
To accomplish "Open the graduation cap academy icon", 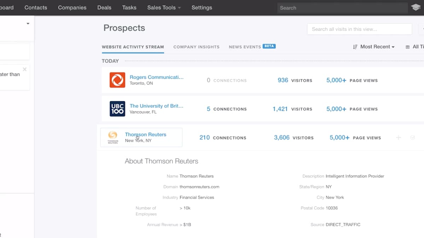I will click(x=416, y=7).
